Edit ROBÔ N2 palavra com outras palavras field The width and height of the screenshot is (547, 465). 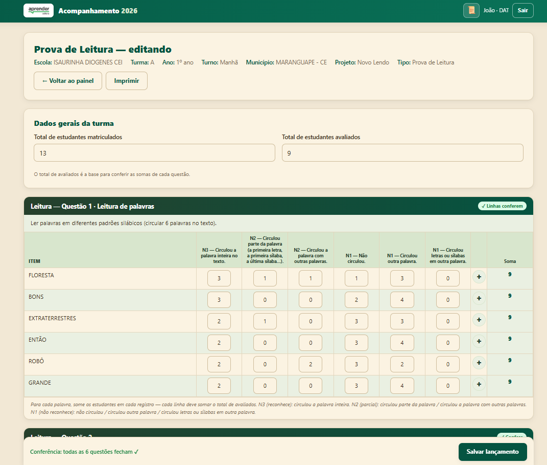[311, 364]
